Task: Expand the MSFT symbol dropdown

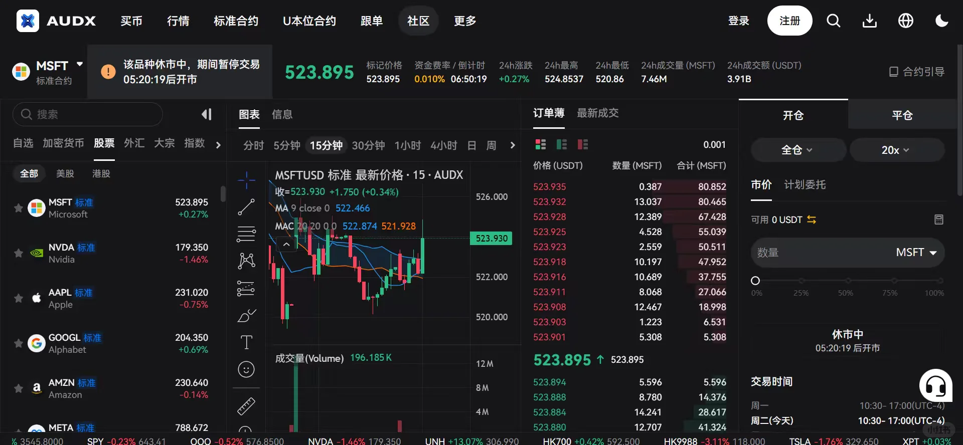Action: [x=79, y=64]
